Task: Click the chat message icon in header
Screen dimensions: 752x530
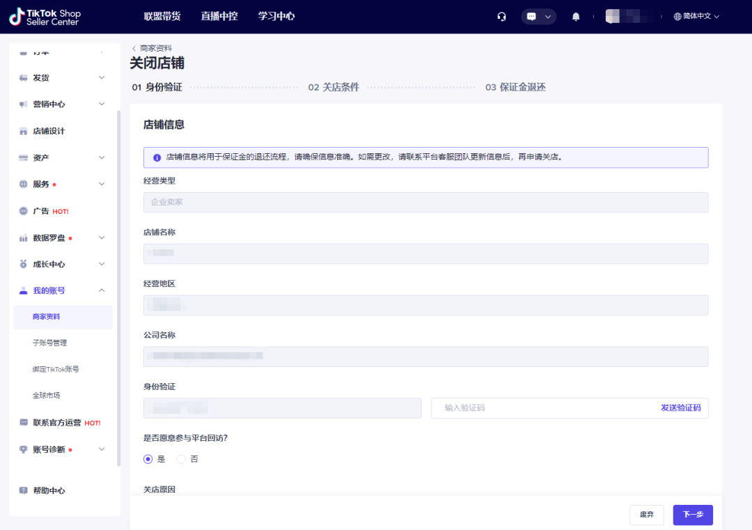Action: click(531, 17)
